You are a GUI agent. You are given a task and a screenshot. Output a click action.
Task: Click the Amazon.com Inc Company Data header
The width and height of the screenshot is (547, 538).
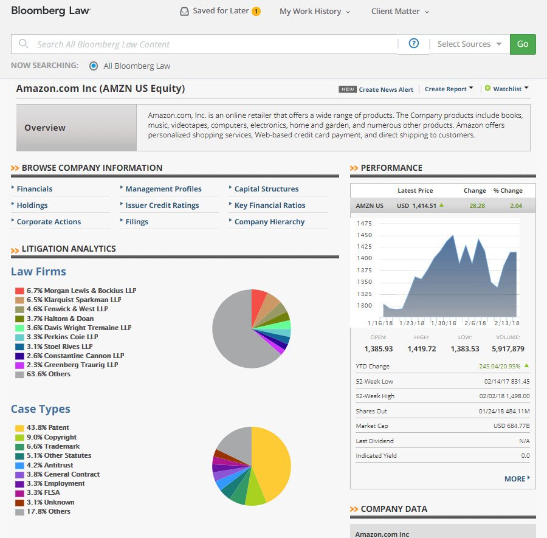[442, 531]
